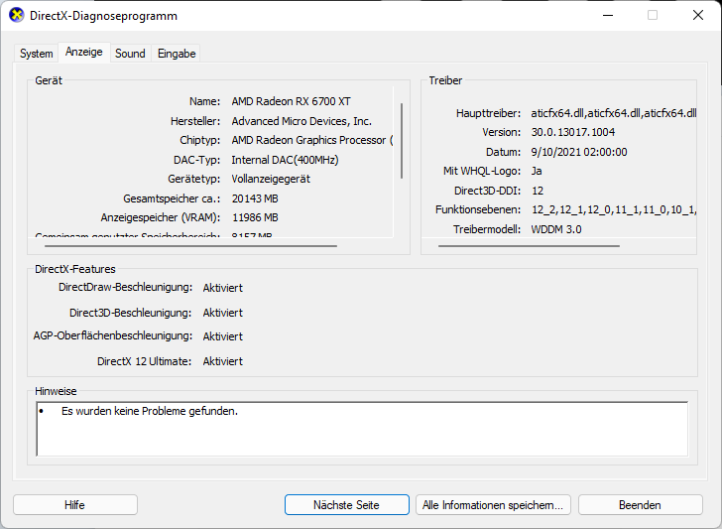Click the value Internal DAC(400MHz)

(x=285, y=160)
